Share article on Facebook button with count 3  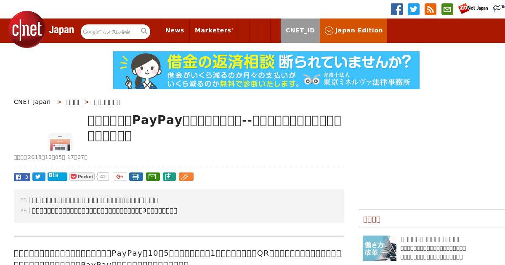(22, 177)
